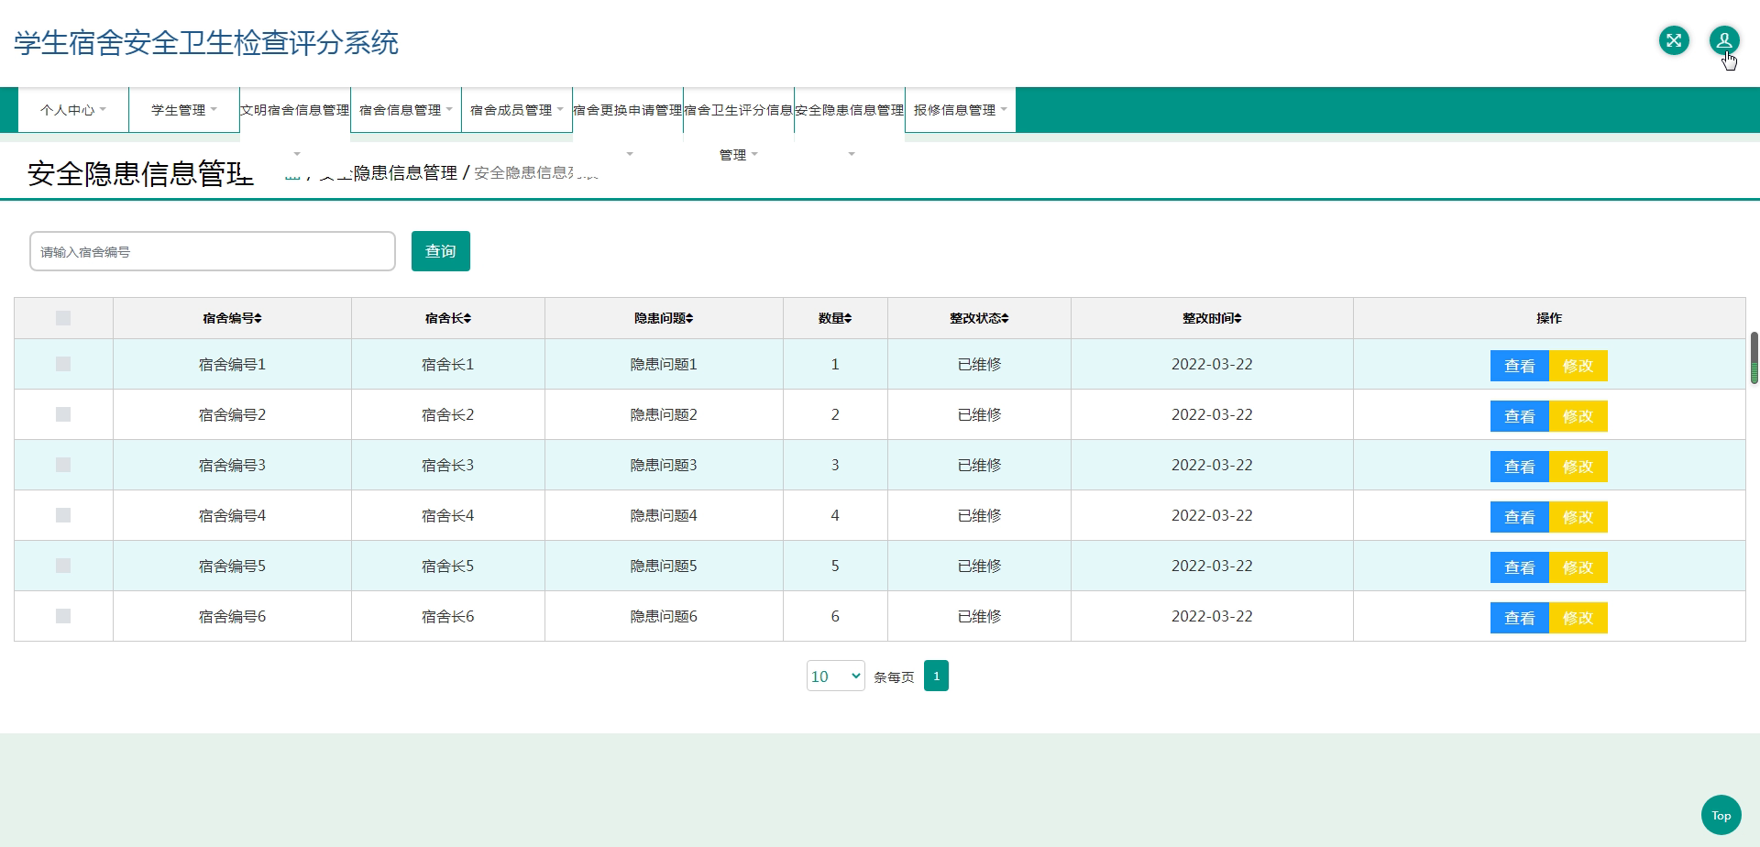Viewport: 1760px width, 847px height.
Task: View details of 宿舍编号5 with 查看
Action: tap(1519, 567)
